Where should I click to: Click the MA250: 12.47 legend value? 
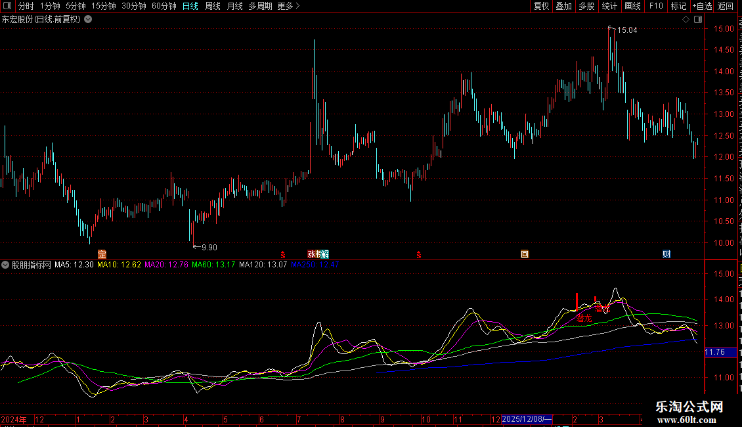point(315,265)
